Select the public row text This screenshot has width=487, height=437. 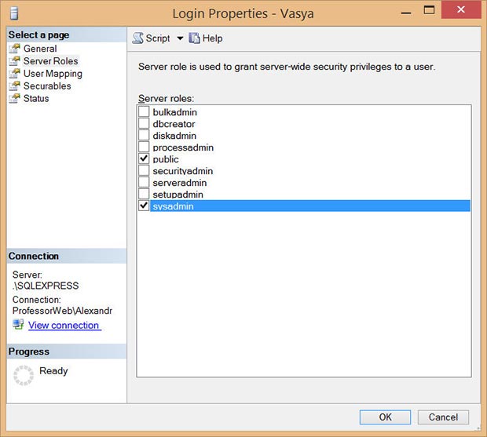click(166, 159)
